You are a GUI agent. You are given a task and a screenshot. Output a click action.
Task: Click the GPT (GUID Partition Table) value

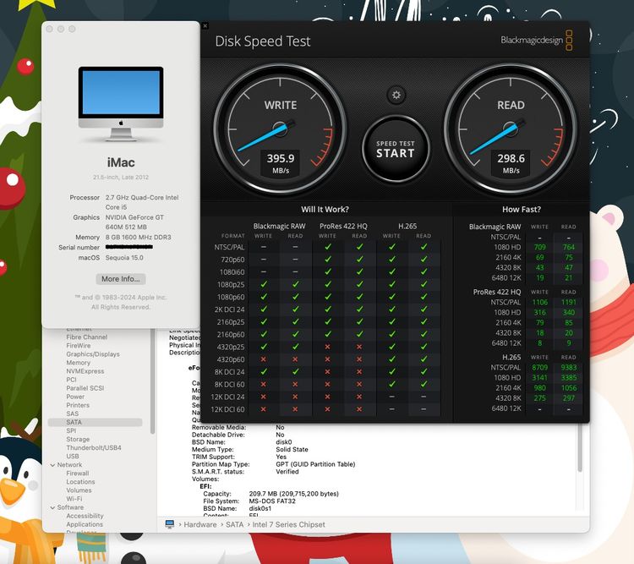[315, 464]
